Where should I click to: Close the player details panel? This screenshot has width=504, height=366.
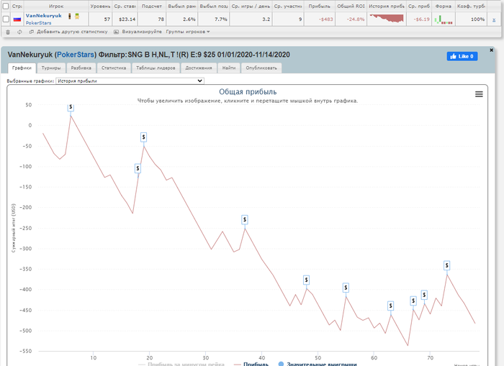tap(491, 50)
